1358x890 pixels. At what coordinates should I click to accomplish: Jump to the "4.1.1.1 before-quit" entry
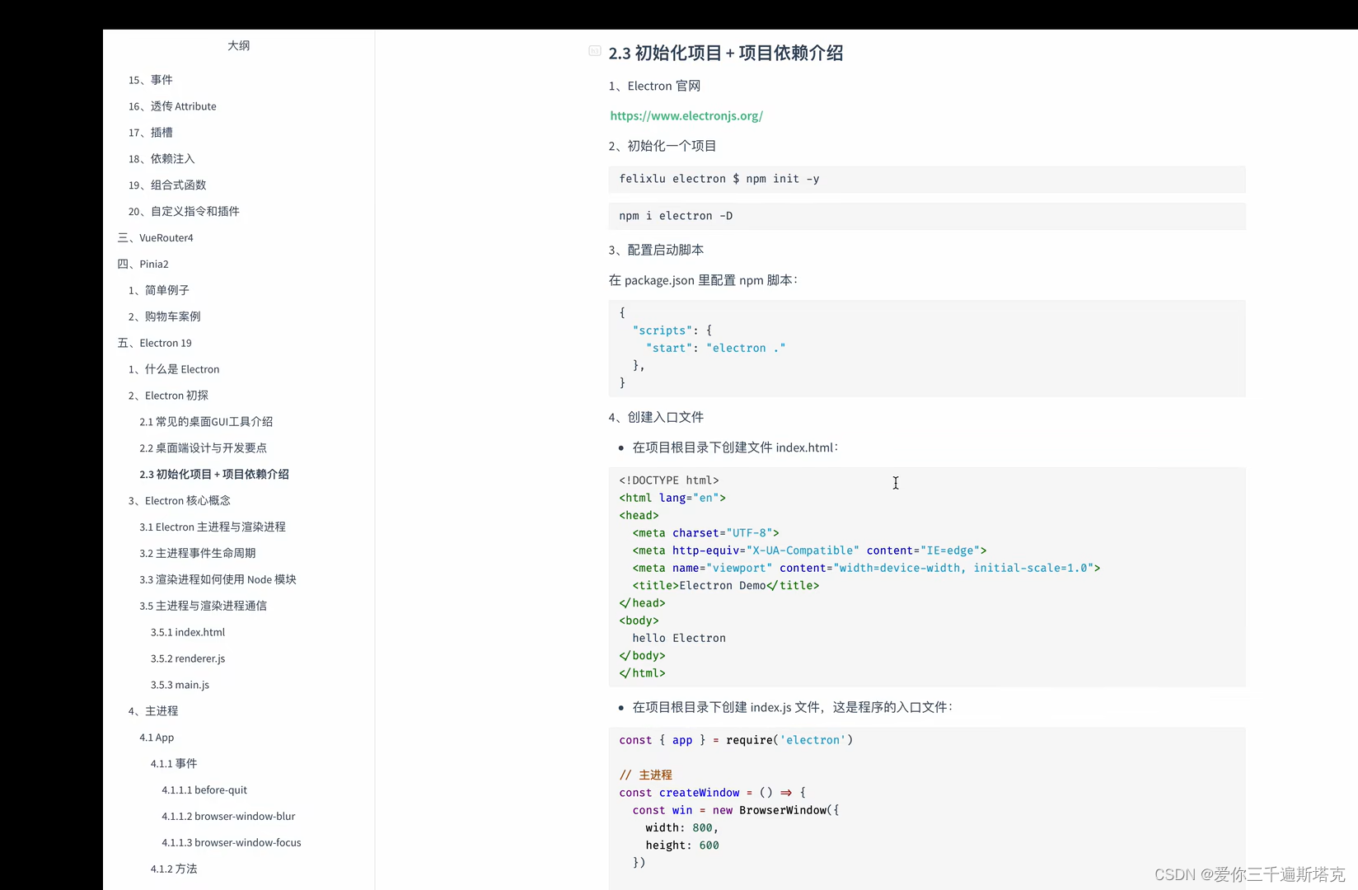(x=204, y=789)
